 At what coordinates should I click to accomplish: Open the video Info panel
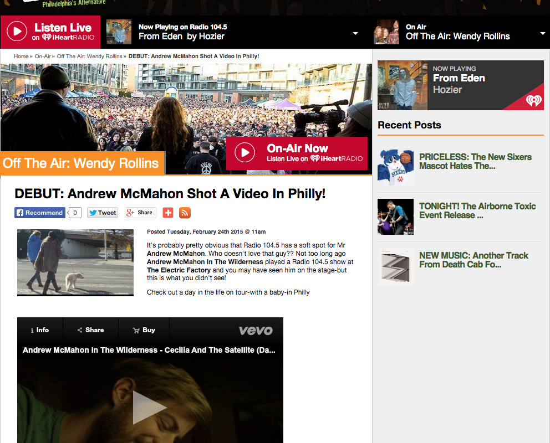[x=40, y=330]
